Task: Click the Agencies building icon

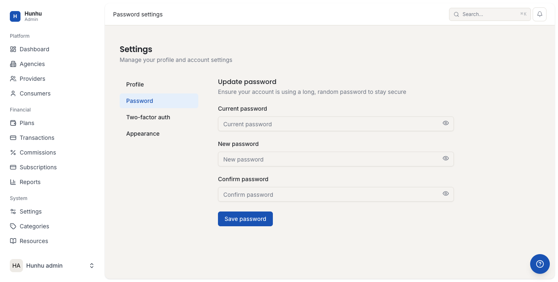Action: pos(13,64)
